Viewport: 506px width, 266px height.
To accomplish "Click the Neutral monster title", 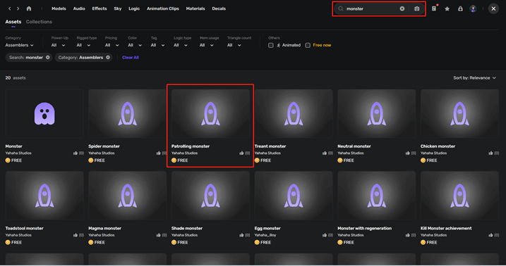I will coord(354,146).
